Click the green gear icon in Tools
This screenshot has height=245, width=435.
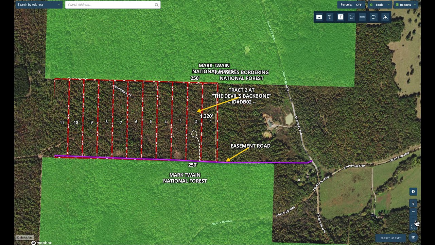(x=371, y=5)
